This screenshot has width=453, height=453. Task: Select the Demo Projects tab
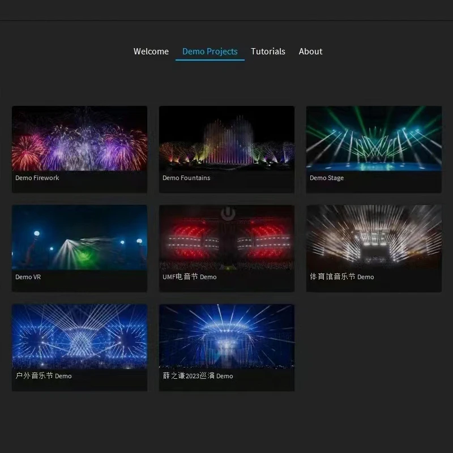click(x=210, y=52)
